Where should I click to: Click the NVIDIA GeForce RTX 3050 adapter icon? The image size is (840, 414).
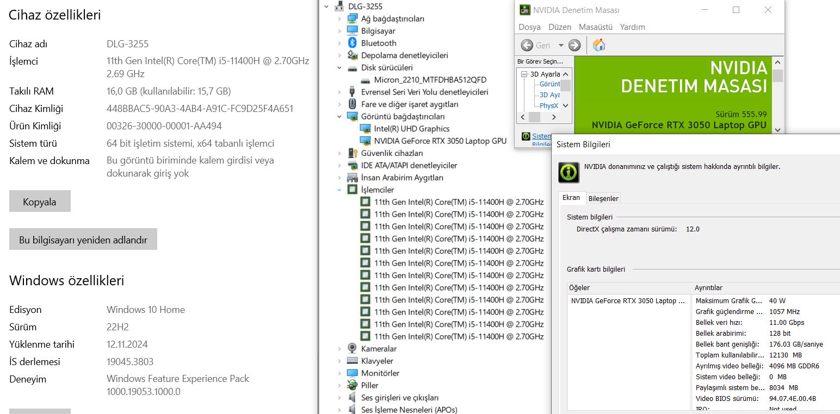click(365, 141)
